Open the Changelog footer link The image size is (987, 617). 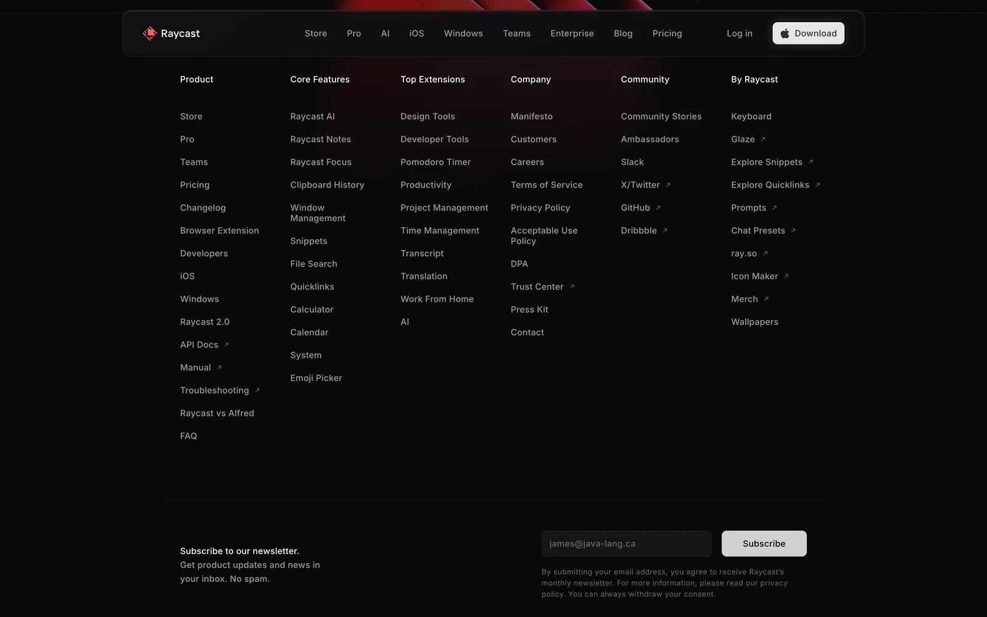tap(203, 208)
